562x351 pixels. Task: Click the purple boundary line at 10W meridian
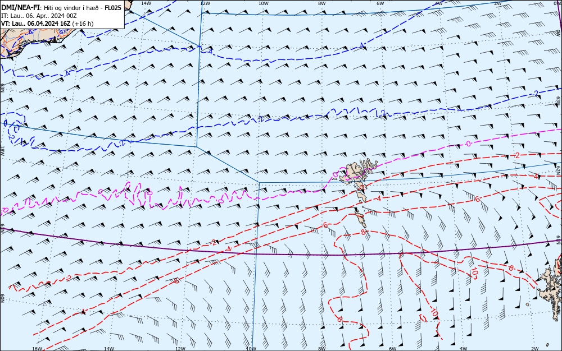tap(257, 254)
